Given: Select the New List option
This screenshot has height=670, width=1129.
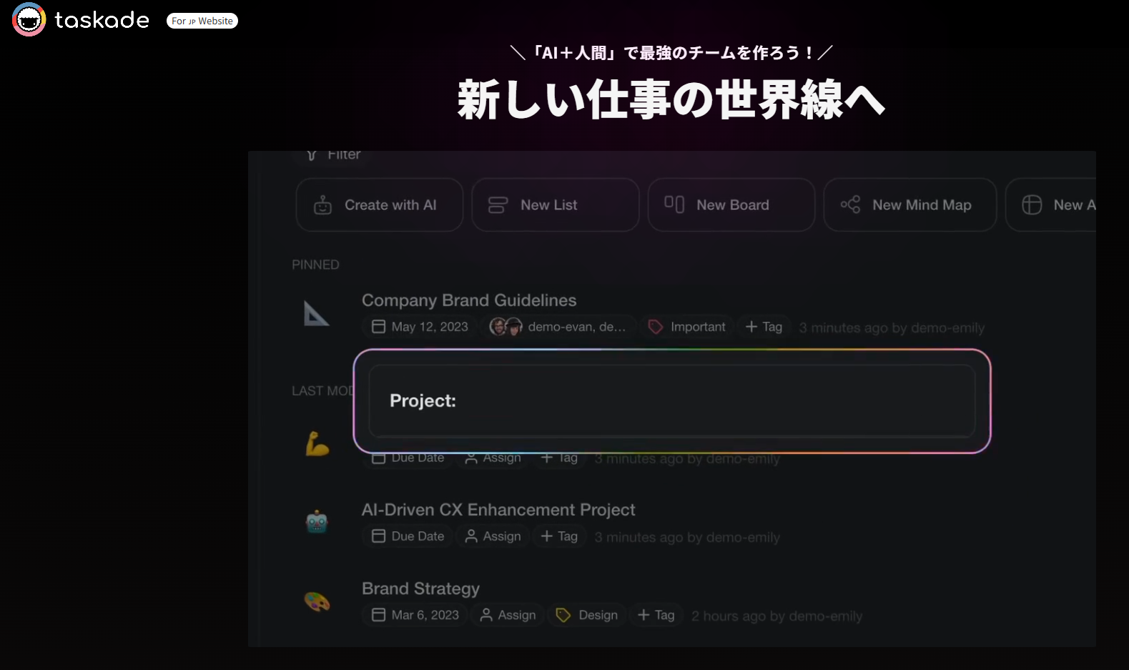Looking at the screenshot, I should click(555, 205).
